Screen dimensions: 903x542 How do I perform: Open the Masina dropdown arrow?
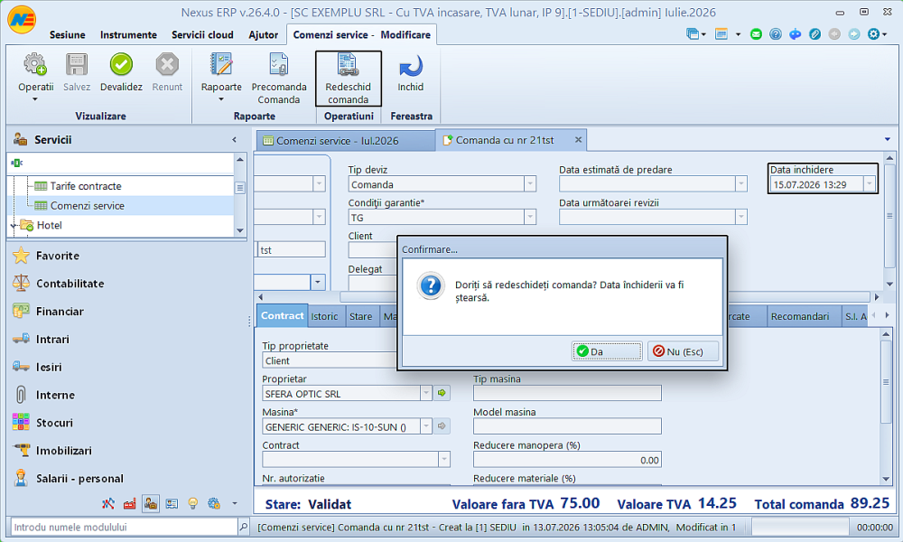pyautogui.click(x=426, y=426)
